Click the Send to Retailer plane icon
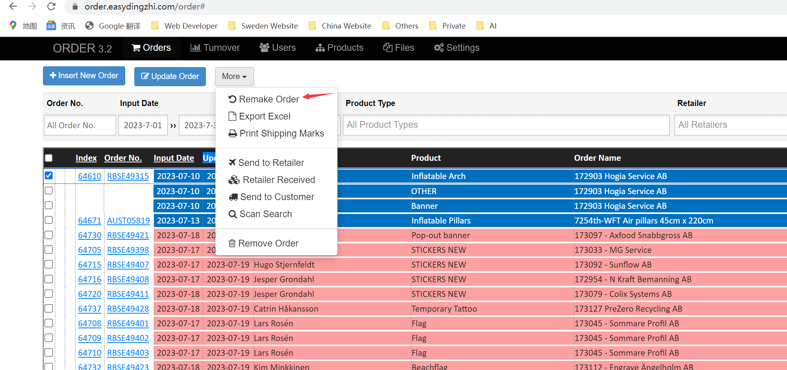The height and width of the screenshot is (370, 787). 232,163
